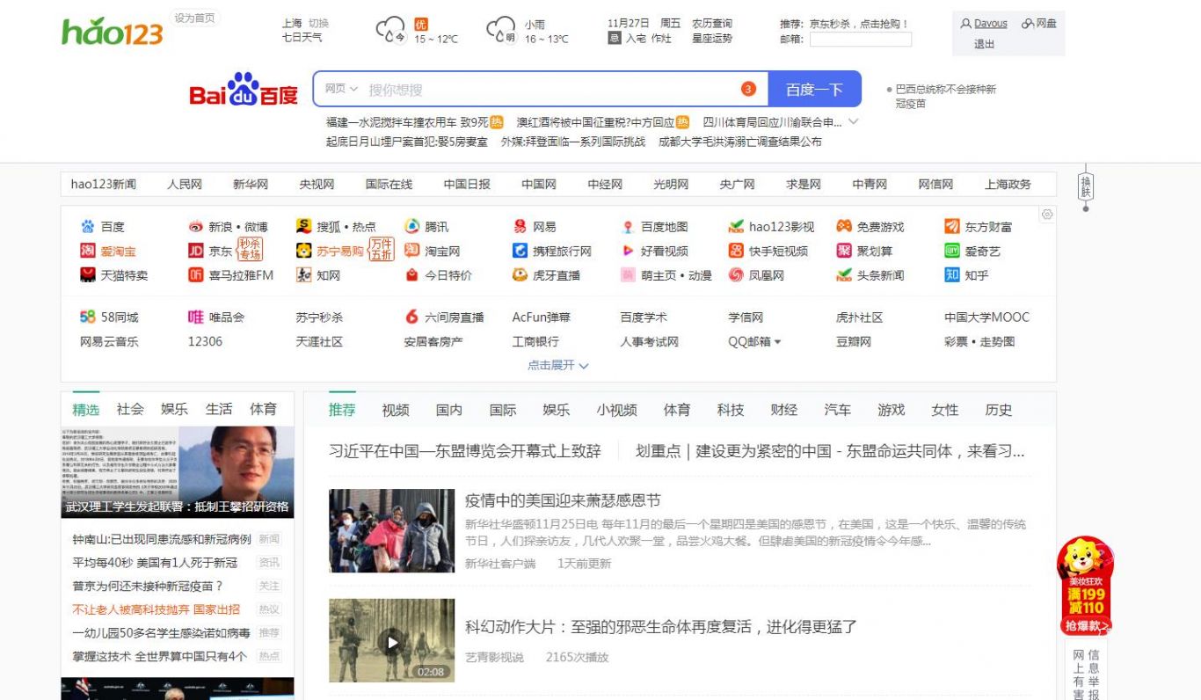
Task: Select the 社会 news tab
Action: (130, 409)
